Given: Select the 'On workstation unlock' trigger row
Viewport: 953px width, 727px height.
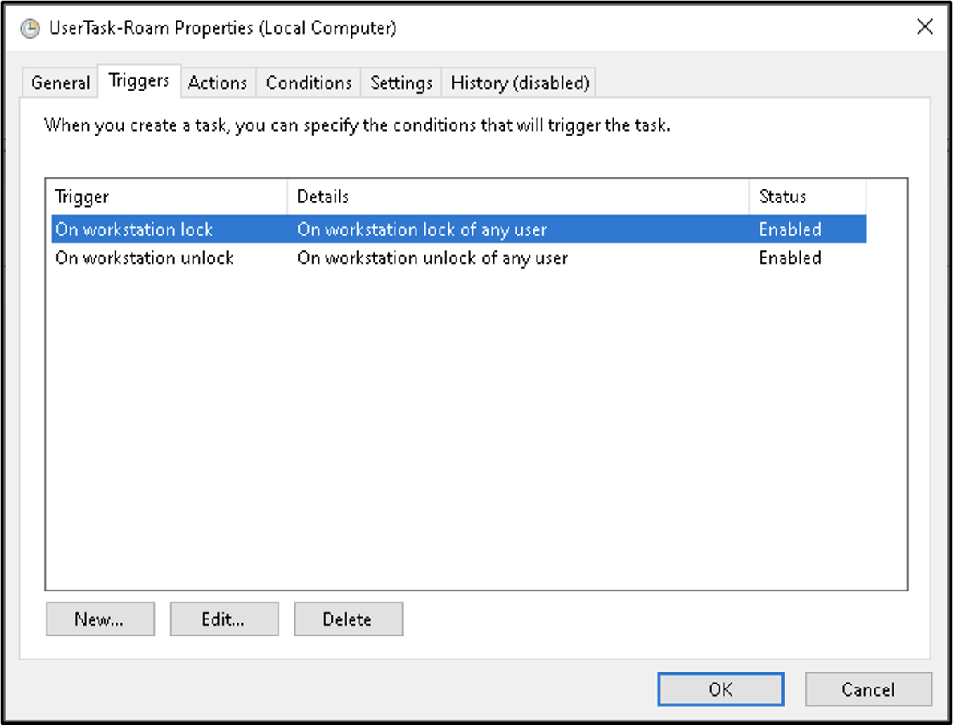Looking at the screenshot, I should tap(144, 258).
